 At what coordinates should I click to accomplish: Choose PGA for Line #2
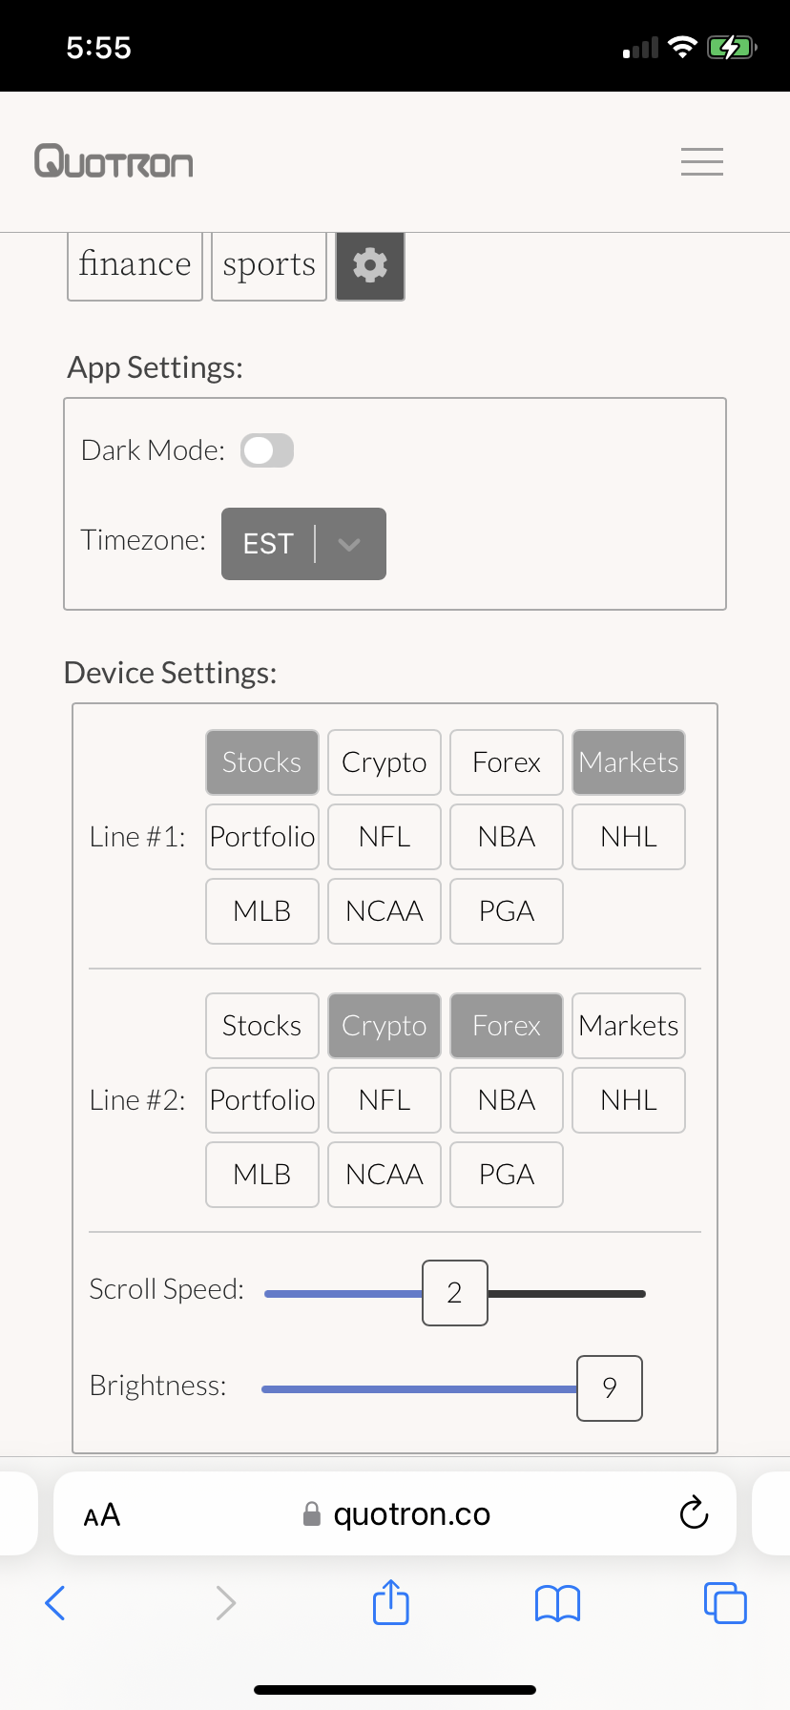click(x=507, y=1175)
